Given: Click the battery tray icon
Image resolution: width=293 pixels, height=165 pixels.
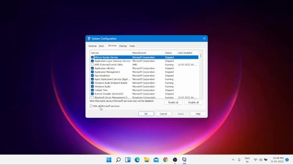Looking at the screenshot, I should coord(266,160).
